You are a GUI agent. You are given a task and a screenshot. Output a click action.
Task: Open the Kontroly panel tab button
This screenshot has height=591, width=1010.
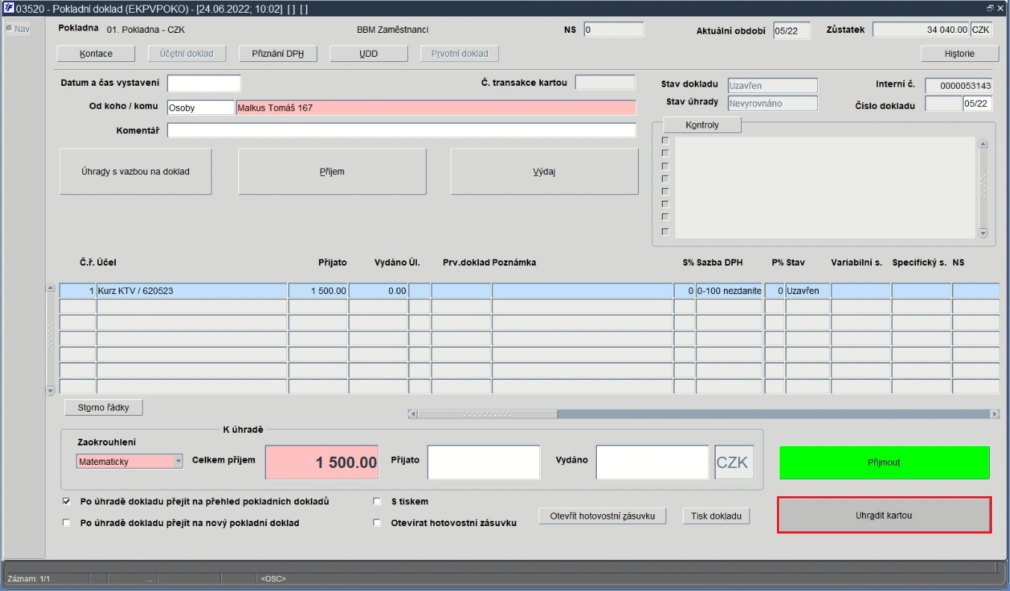pyautogui.click(x=701, y=125)
